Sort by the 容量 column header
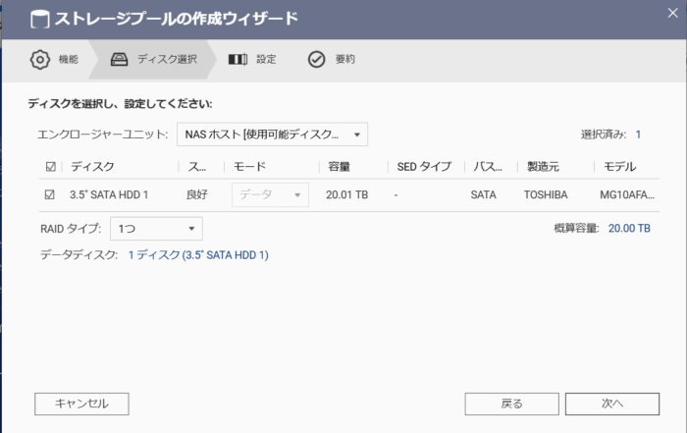The height and width of the screenshot is (433, 687). (340, 167)
